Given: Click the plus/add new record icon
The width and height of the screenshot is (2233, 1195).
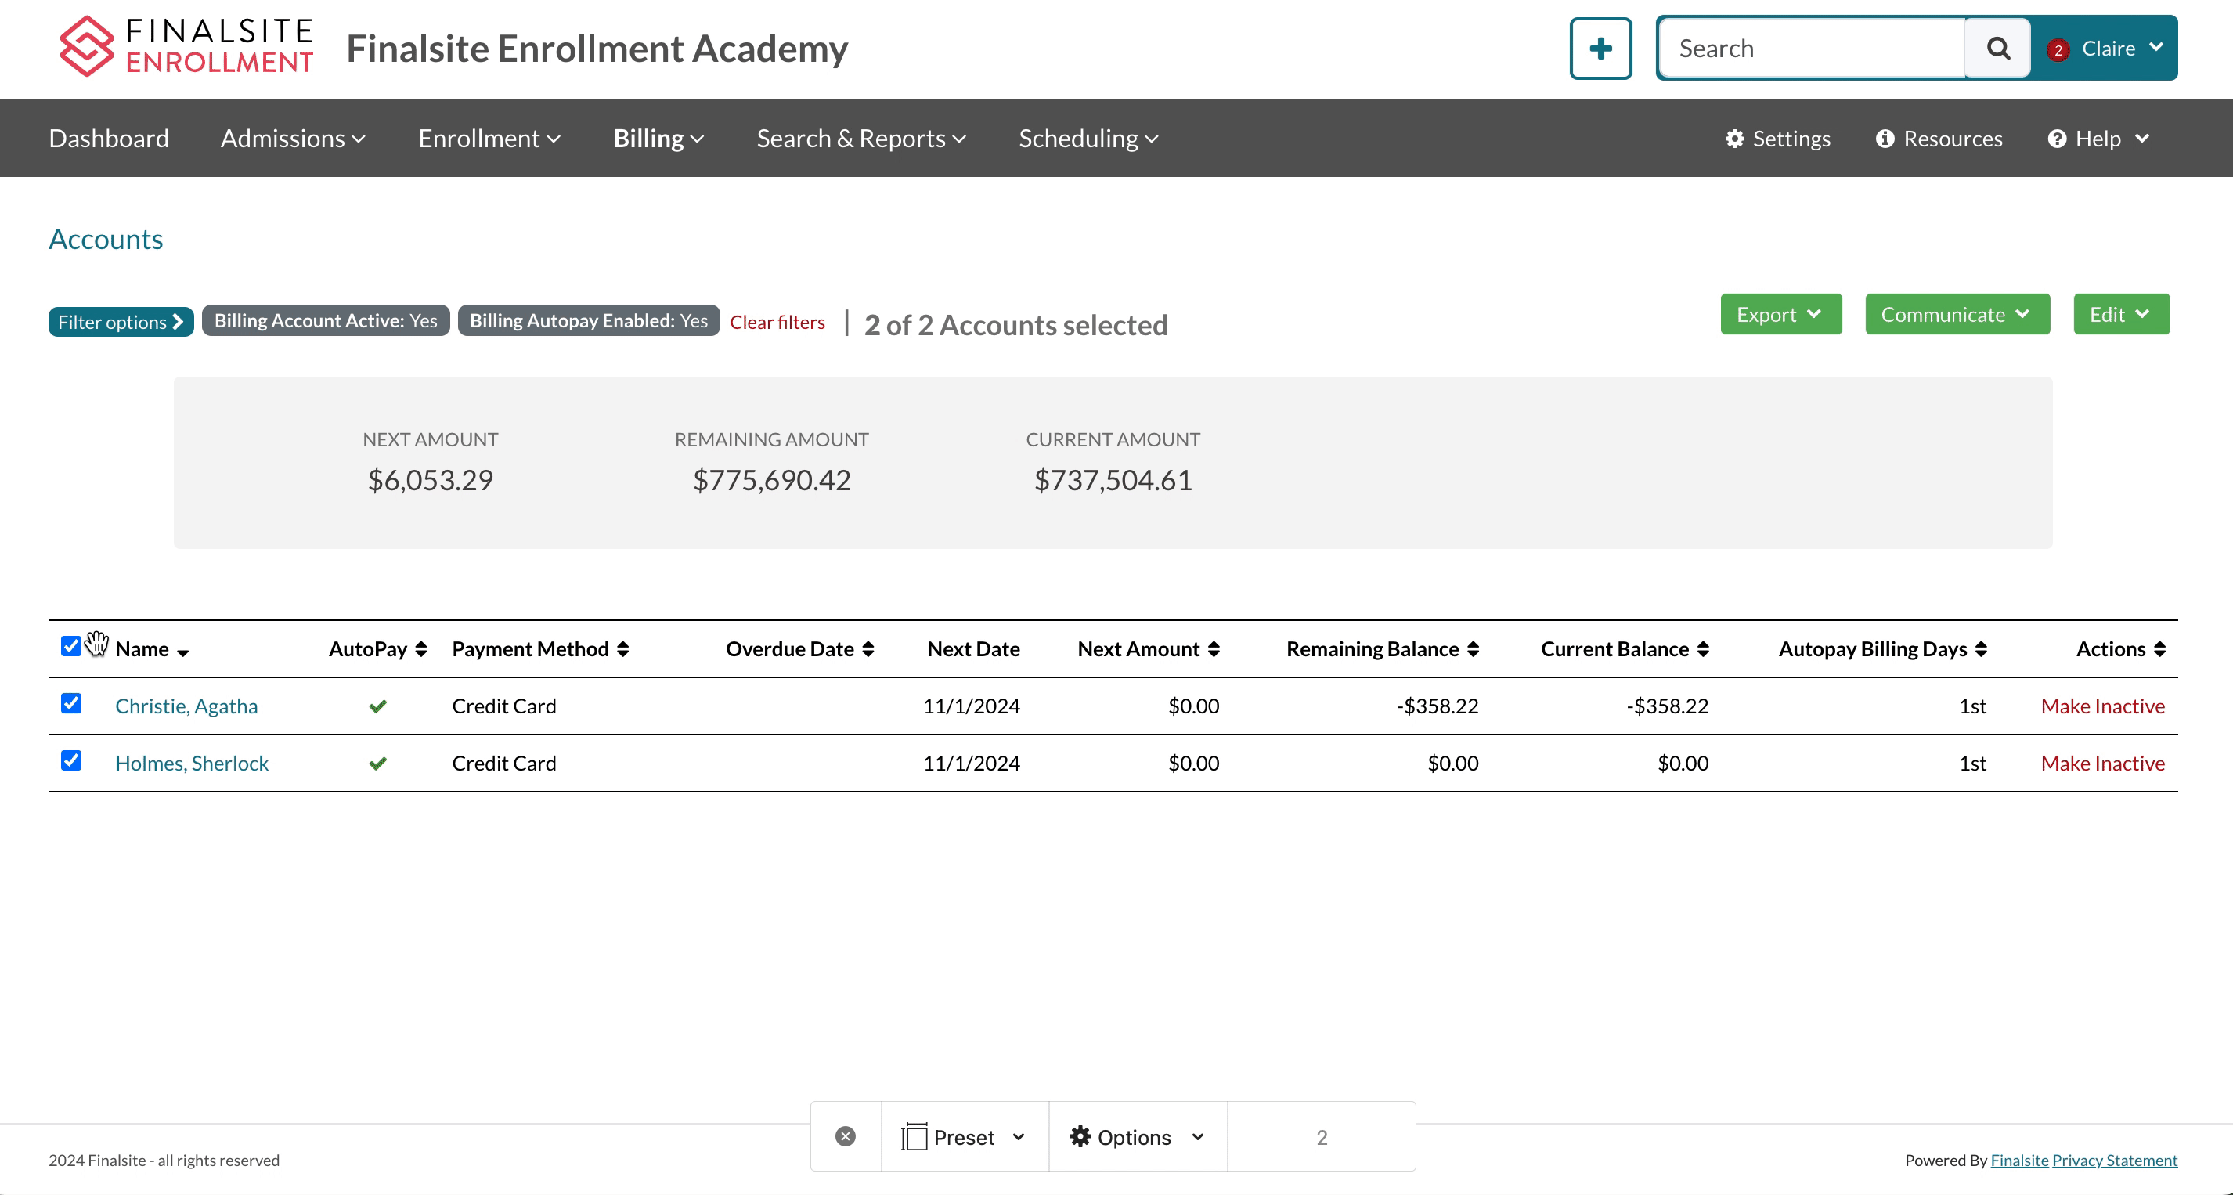Looking at the screenshot, I should [x=1601, y=47].
